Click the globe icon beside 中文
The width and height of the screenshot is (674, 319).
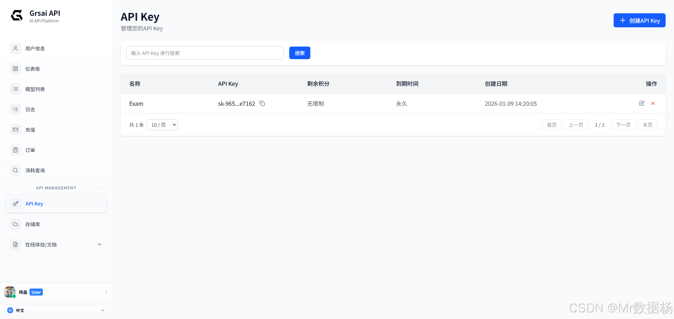pyautogui.click(x=10, y=310)
